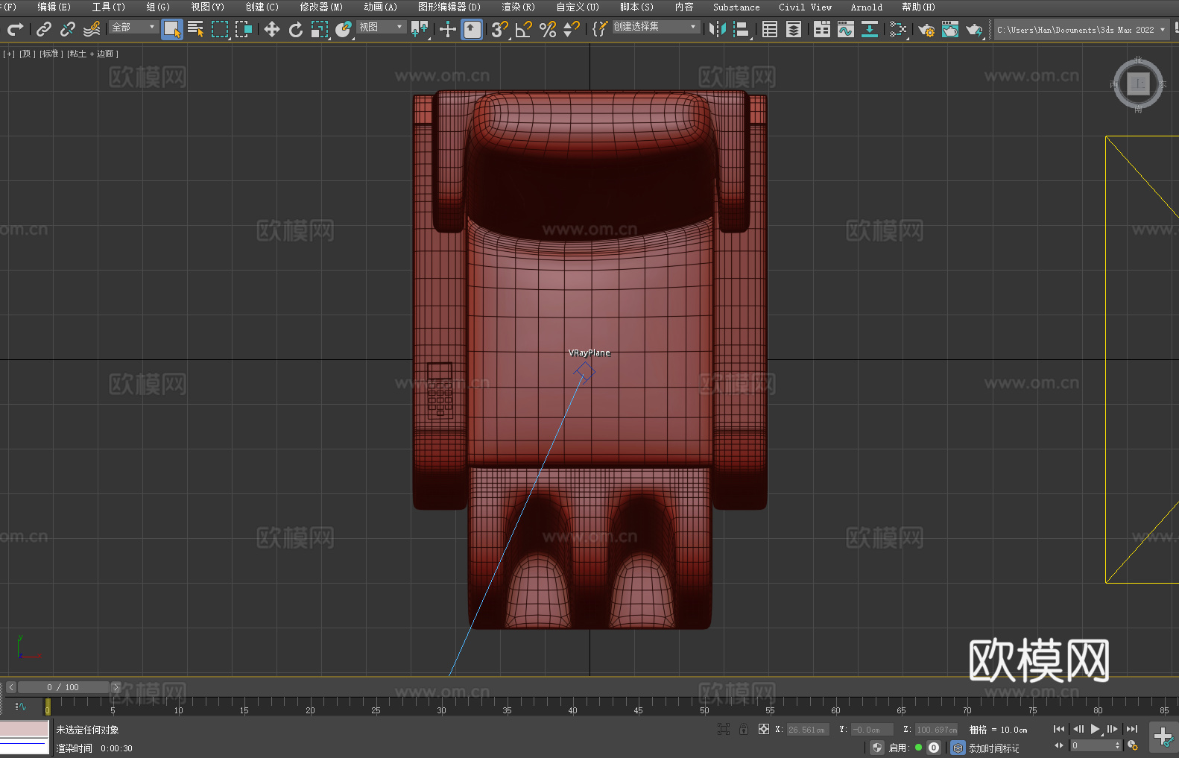Select the Rotate tool
This screenshot has height=758, width=1179.
point(296,29)
